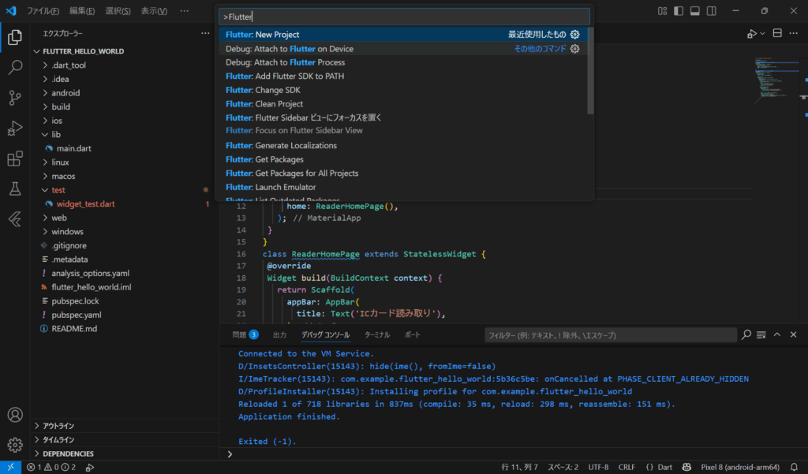808x474 pixels.
Task: Select Flutter: Clean Project command
Action: [x=403, y=103]
